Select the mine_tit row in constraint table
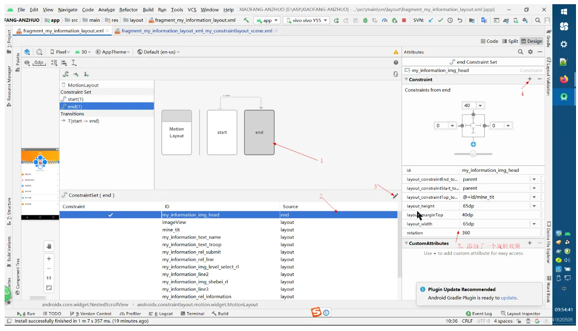Viewport: 578px width, 331px height. tap(229, 230)
